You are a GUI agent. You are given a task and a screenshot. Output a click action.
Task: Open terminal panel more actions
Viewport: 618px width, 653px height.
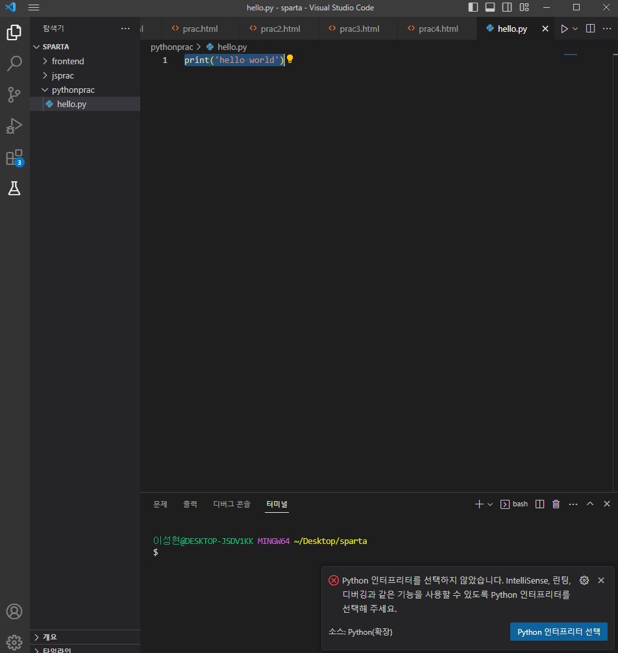click(573, 504)
